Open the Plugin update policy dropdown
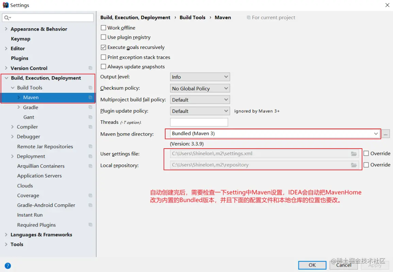The width and height of the screenshot is (393, 272). 200,111
